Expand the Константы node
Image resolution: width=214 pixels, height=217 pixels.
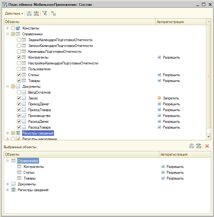coord(8,28)
